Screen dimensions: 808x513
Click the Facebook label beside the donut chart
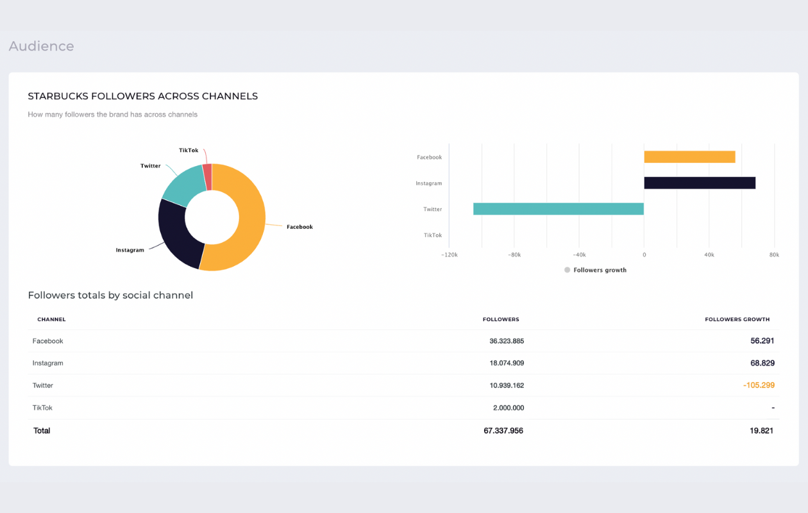(299, 227)
